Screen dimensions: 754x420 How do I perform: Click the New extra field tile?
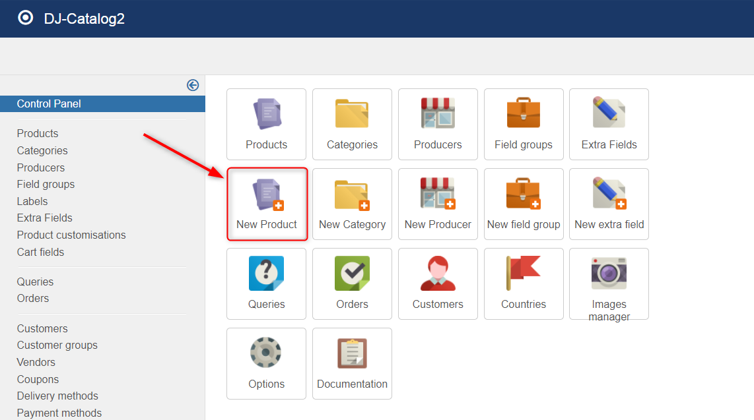(609, 204)
